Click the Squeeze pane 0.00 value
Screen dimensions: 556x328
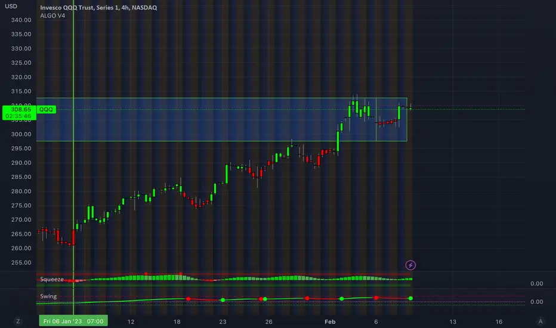click(x=536, y=284)
